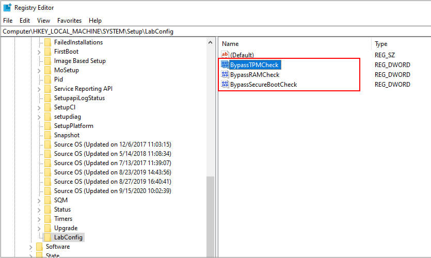Click the BypassRAMCheck value name
Viewport: 431px width, 258px height.
[255, 75]
